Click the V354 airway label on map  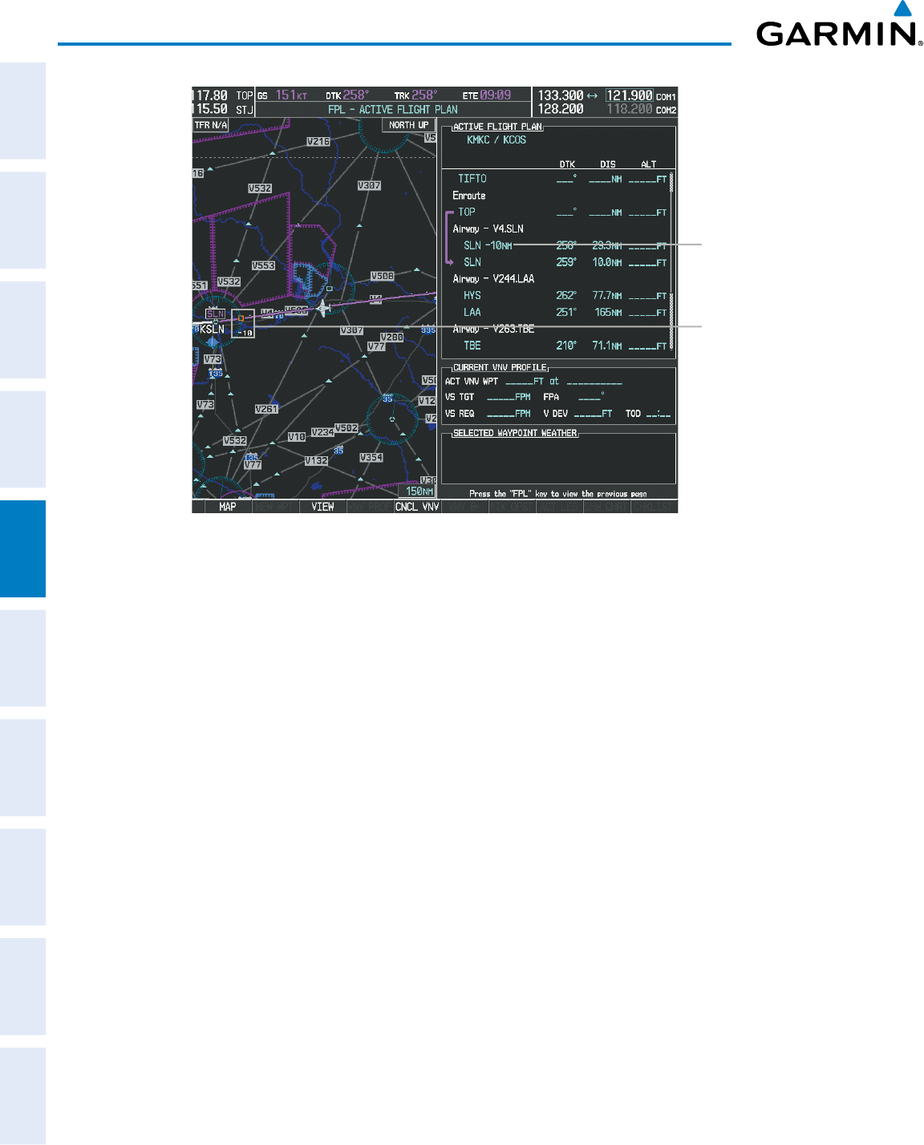point(371,457)
